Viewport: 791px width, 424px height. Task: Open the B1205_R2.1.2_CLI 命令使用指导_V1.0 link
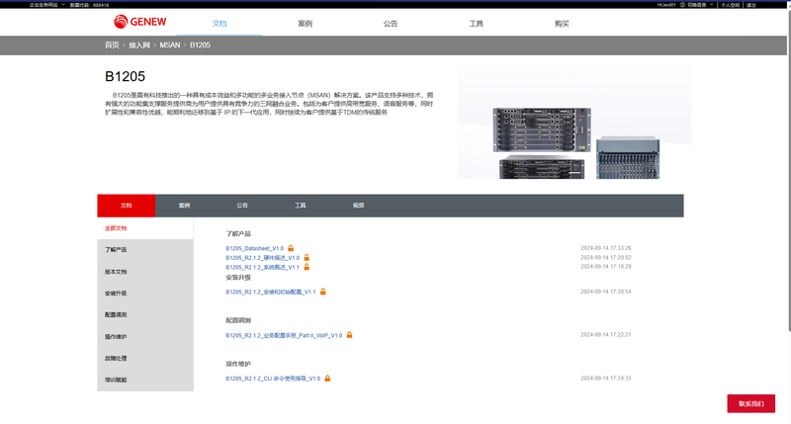(273, 379)
